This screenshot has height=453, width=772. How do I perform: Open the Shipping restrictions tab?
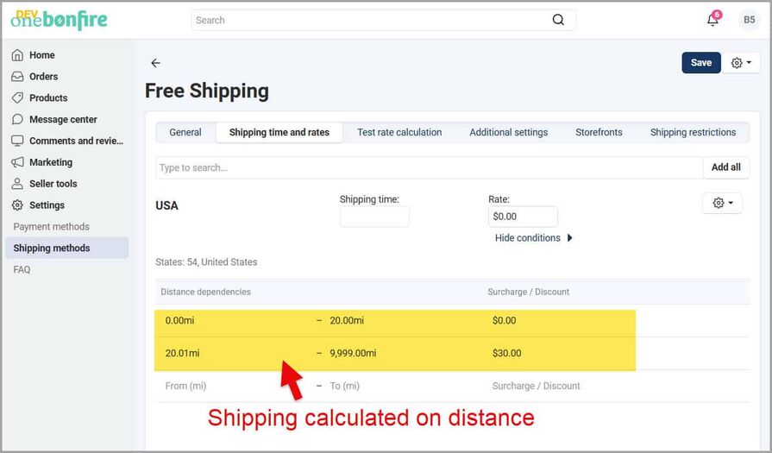(693, 132)
